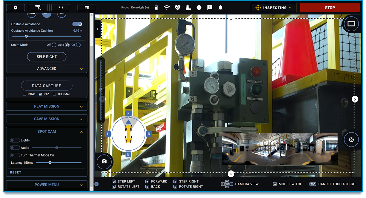Expand the ADVANCED settings section

[x=47, y=69]
